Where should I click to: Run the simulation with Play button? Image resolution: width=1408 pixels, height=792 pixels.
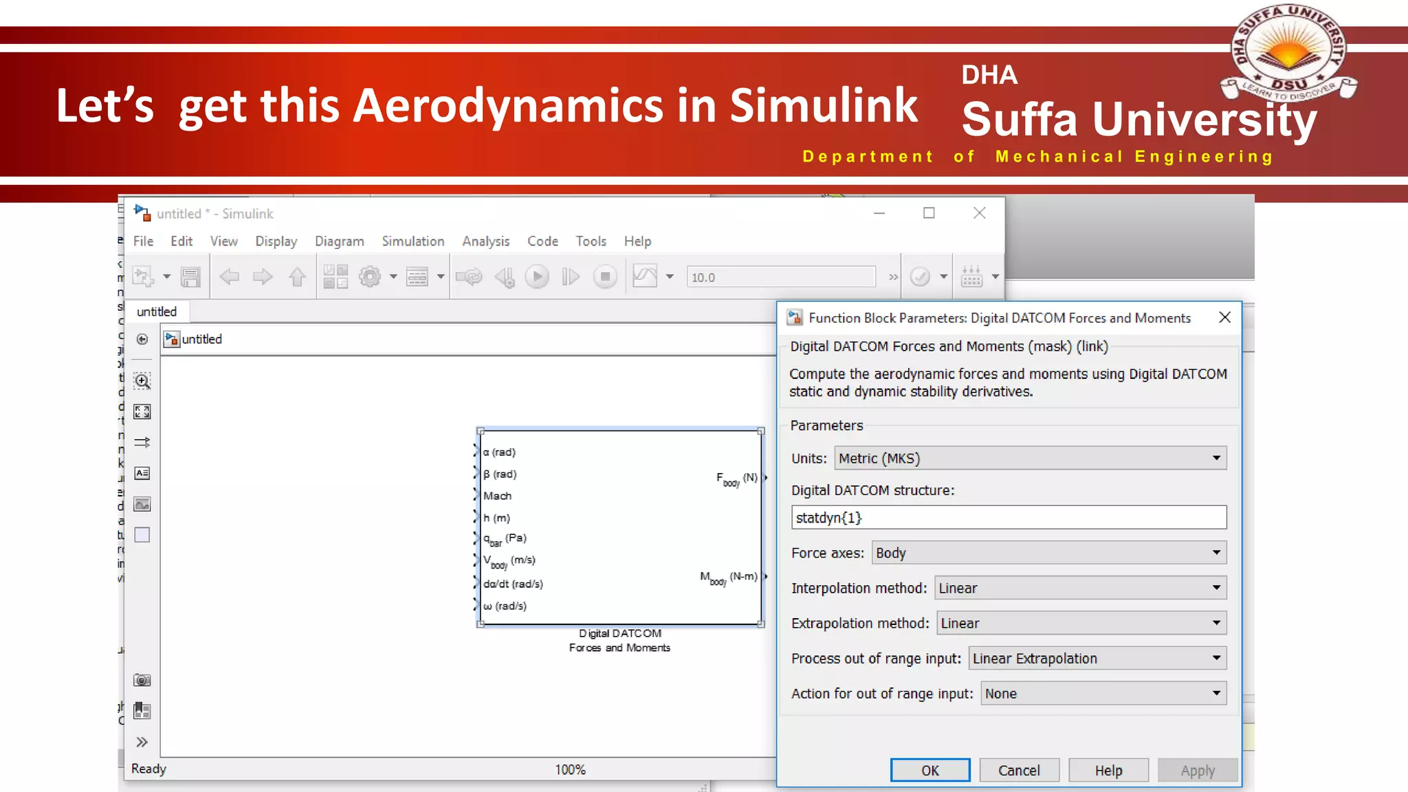(x=537, y=276)
